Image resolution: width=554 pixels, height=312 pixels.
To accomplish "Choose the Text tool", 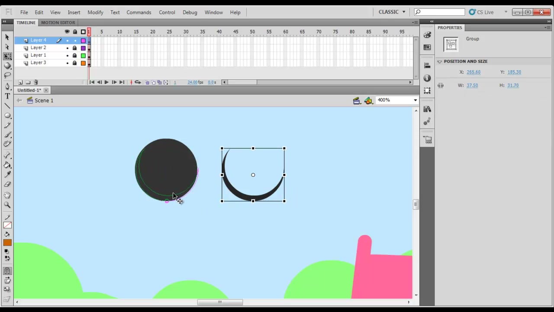I will click(x=7, y=96).
